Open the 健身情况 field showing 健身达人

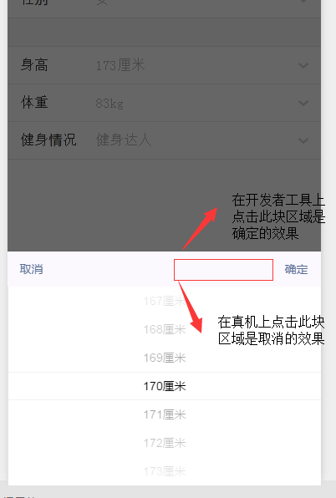tap(164, 140)
